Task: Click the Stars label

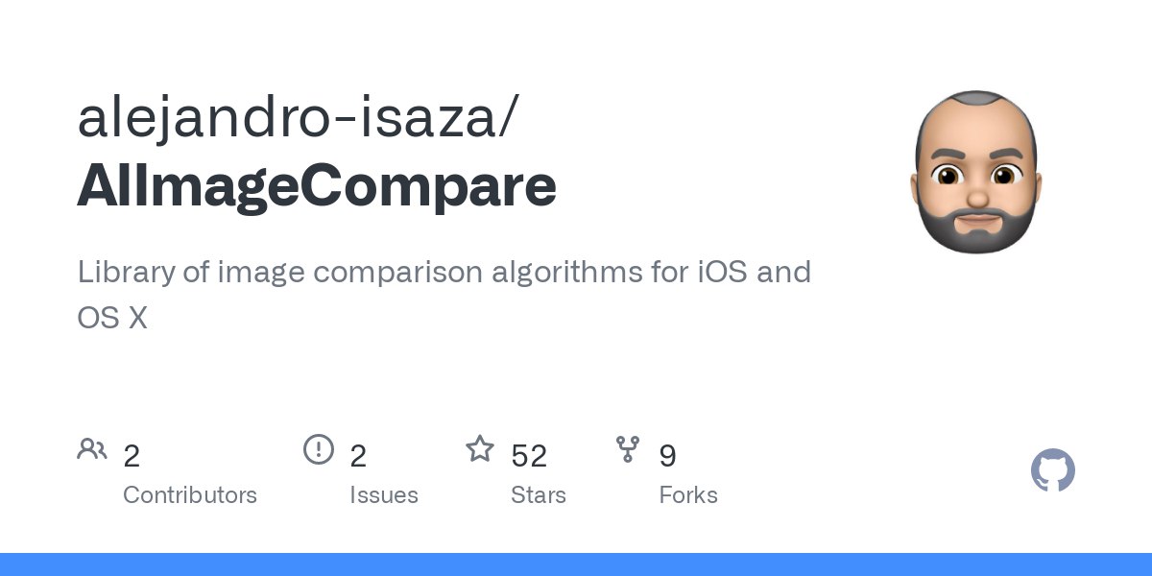Action: (x=539, y=495)
